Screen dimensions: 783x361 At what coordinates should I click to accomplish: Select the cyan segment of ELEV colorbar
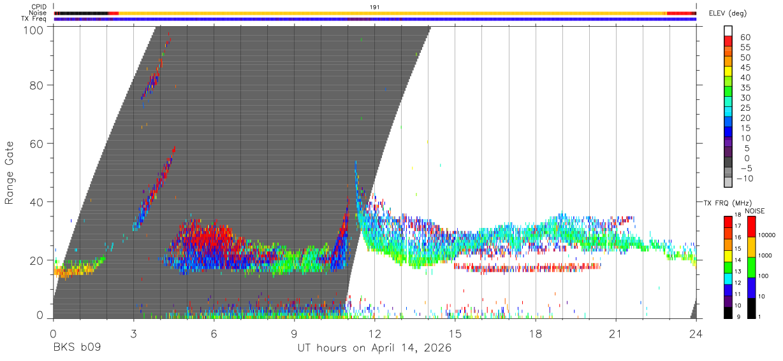pos(728,111)
